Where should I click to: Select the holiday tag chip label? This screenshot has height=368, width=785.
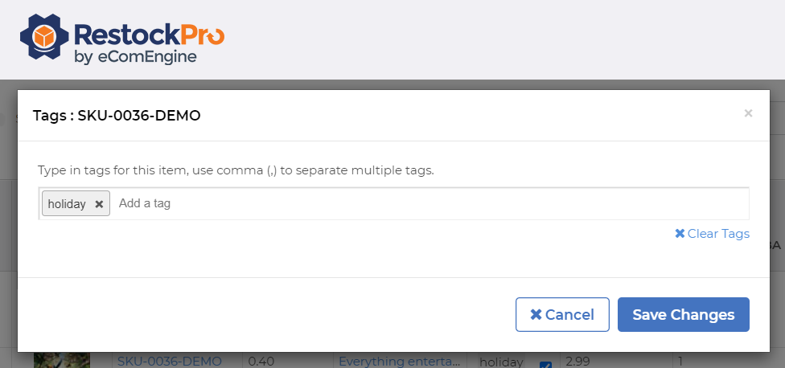67,204
